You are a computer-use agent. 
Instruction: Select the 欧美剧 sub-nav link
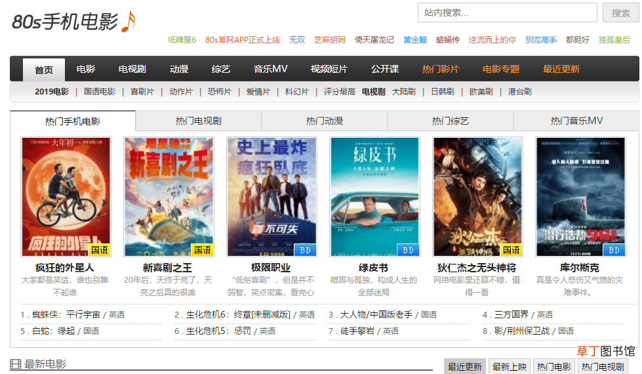(481, 92)
